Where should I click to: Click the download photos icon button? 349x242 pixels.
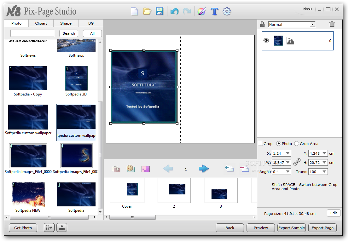[x=62, y=228]
